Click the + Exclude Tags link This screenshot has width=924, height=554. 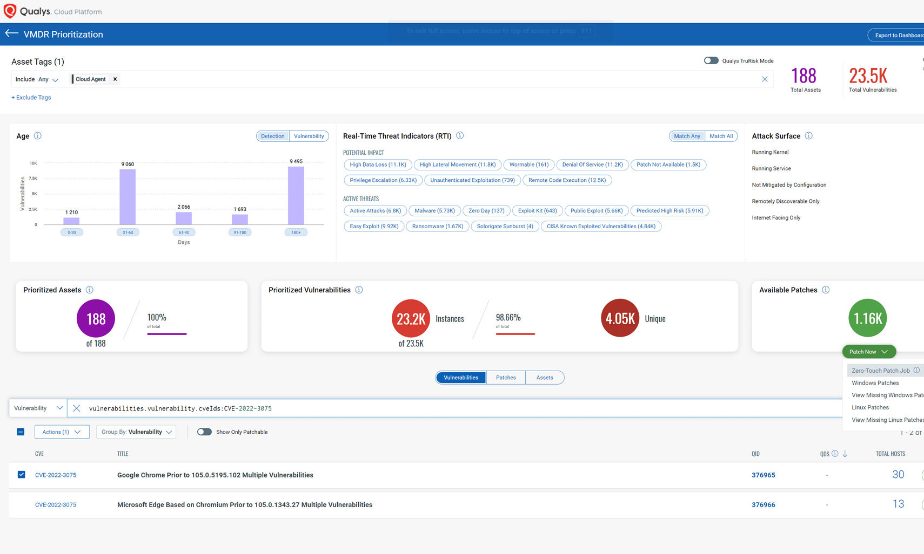(31, 98)
